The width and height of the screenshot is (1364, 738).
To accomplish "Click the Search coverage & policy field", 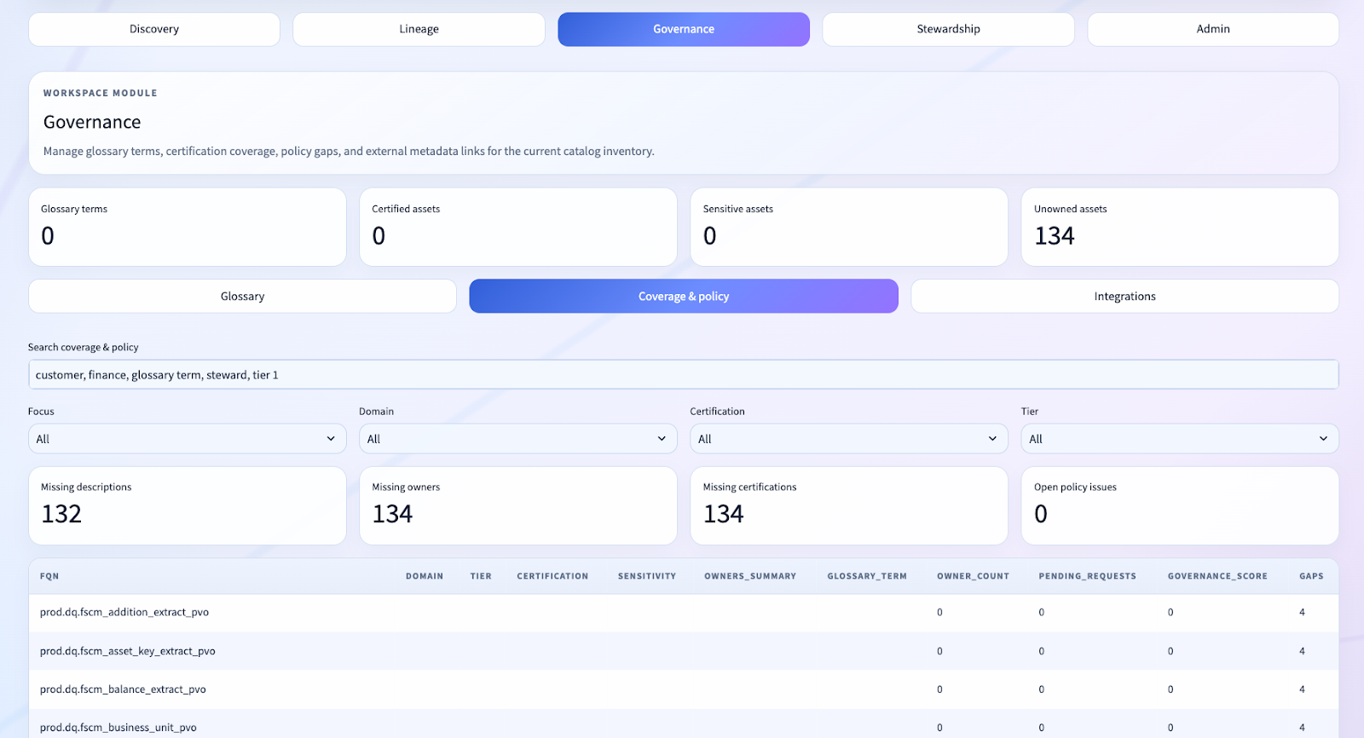I will [682, 375].
